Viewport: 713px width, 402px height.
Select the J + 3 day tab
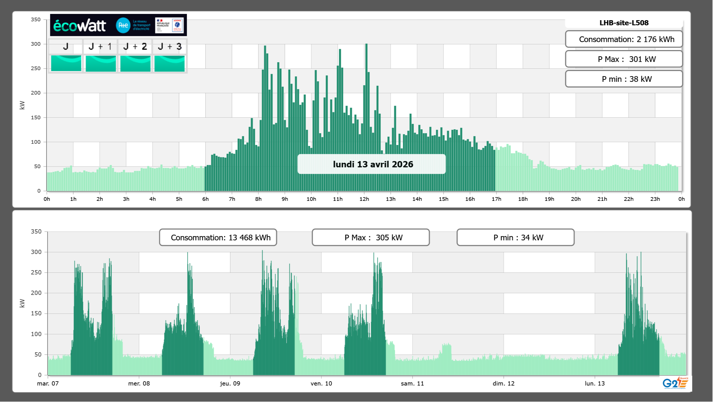coord(170,46)
